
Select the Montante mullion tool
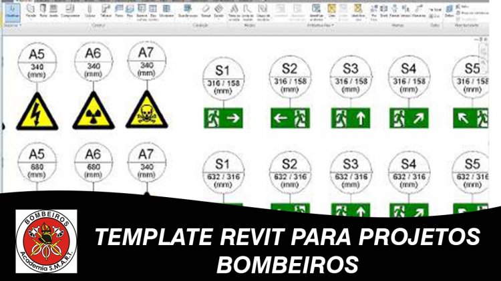(166, 11)
